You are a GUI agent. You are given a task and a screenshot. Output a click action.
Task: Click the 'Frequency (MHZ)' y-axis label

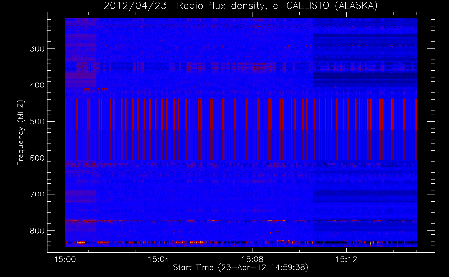(21, 133)
